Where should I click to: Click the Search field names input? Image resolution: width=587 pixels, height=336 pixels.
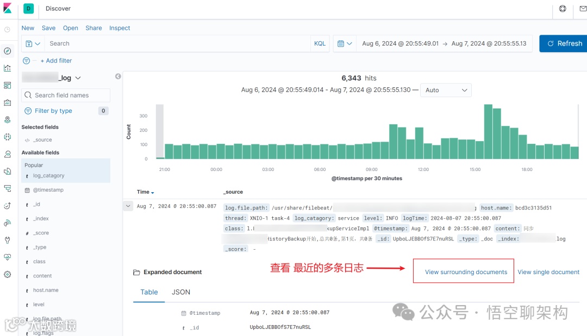pyautogui.click(x=66, y=96)
